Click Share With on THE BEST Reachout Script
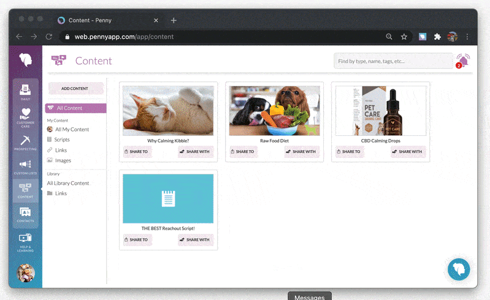This screenshot has width=490, height=300. (196, 240)
